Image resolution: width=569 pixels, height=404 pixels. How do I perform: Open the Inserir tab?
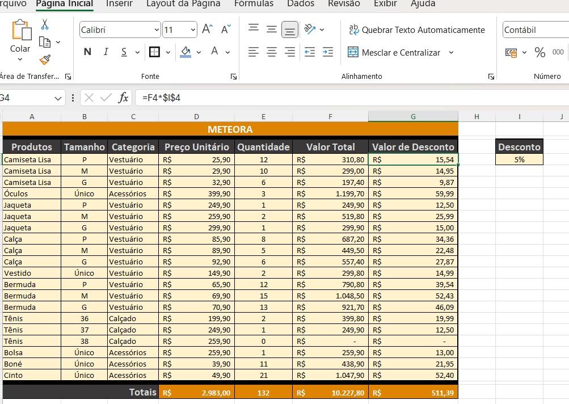tap(119, 4)
